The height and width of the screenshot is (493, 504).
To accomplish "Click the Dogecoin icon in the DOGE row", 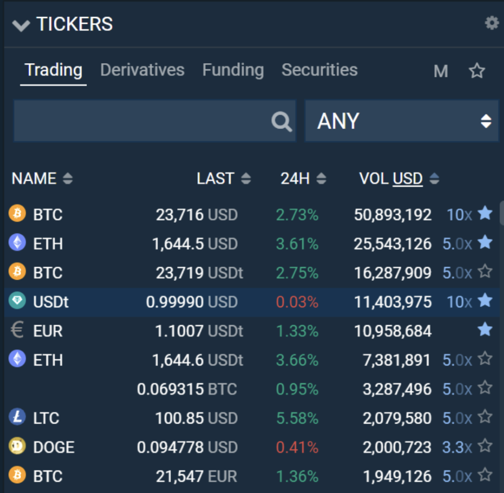I will click(x=17, y=447).
